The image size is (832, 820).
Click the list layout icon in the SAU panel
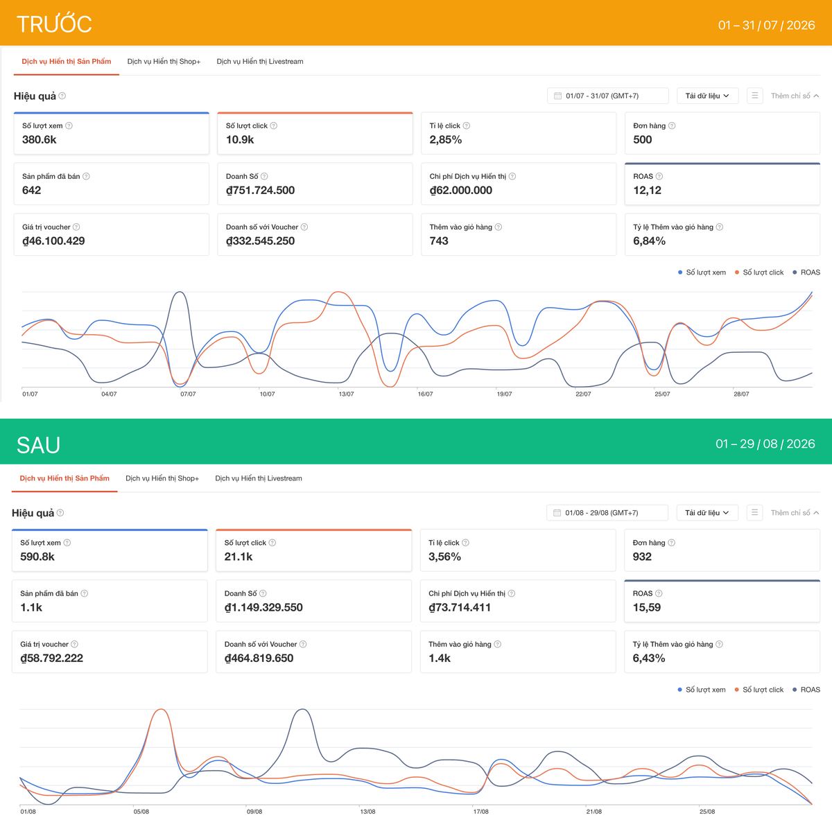755,513
